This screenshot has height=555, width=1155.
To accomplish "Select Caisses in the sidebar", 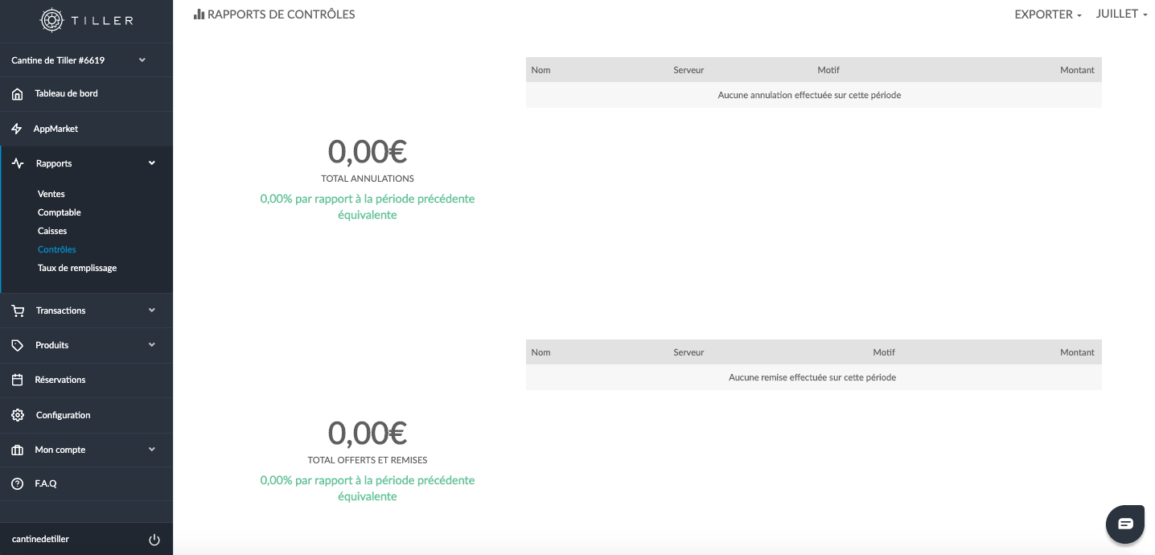I will pyautogui.click(x=52, y=231).
